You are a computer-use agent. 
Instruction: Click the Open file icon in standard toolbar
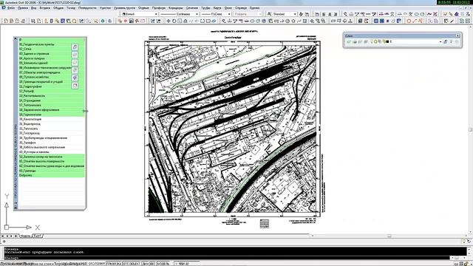pos(12,21)
